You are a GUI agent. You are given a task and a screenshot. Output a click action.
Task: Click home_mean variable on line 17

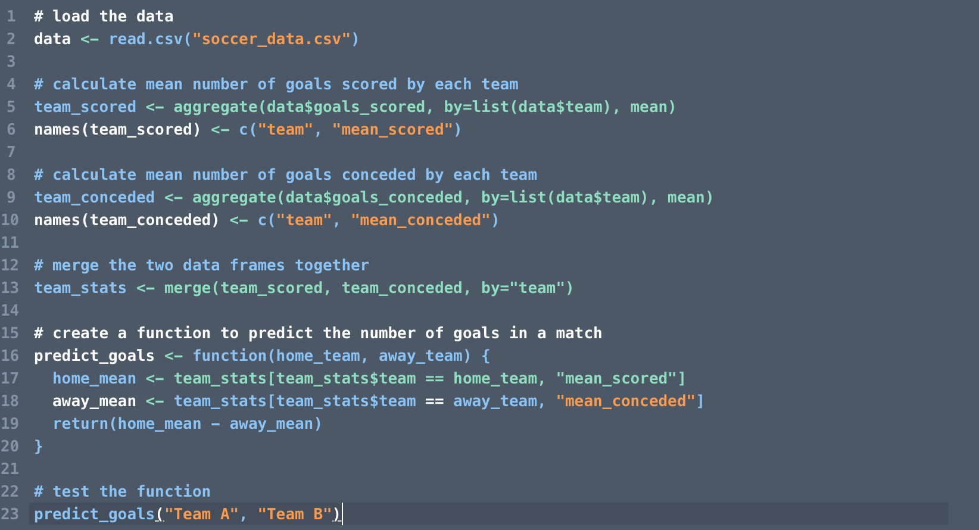[95, 378]
